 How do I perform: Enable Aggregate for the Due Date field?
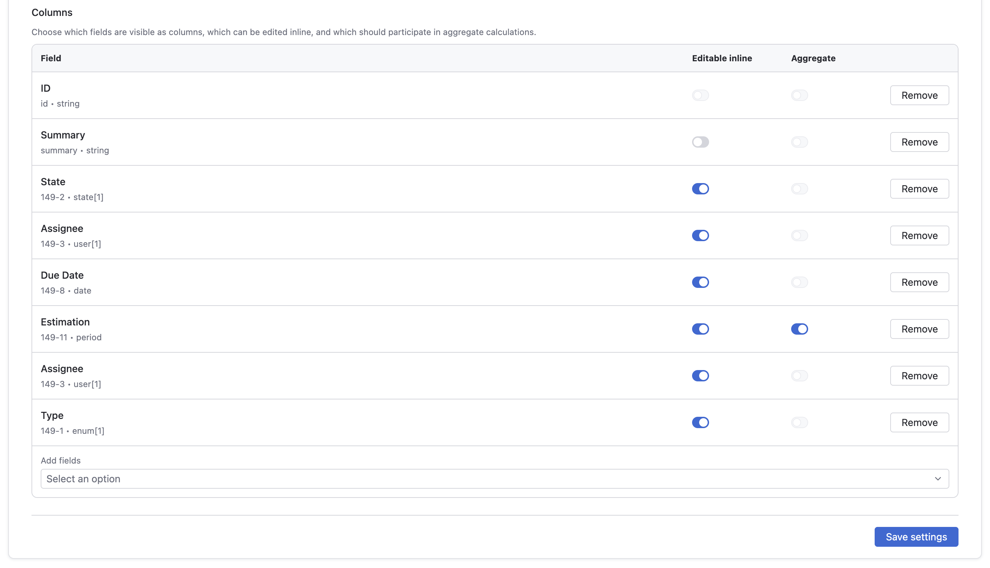point(799,282)
